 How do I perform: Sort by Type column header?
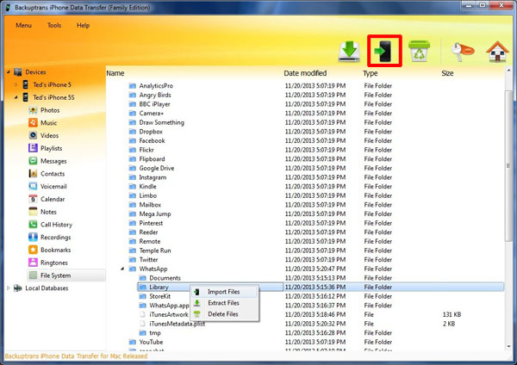click(x=371, y=73)
